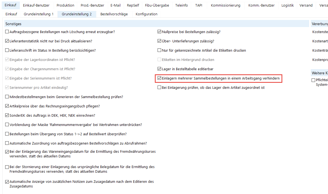Enable 'Vorblendung der Maske Rahmennummernvergabe unterdrücken'

[x=7, y=125]
